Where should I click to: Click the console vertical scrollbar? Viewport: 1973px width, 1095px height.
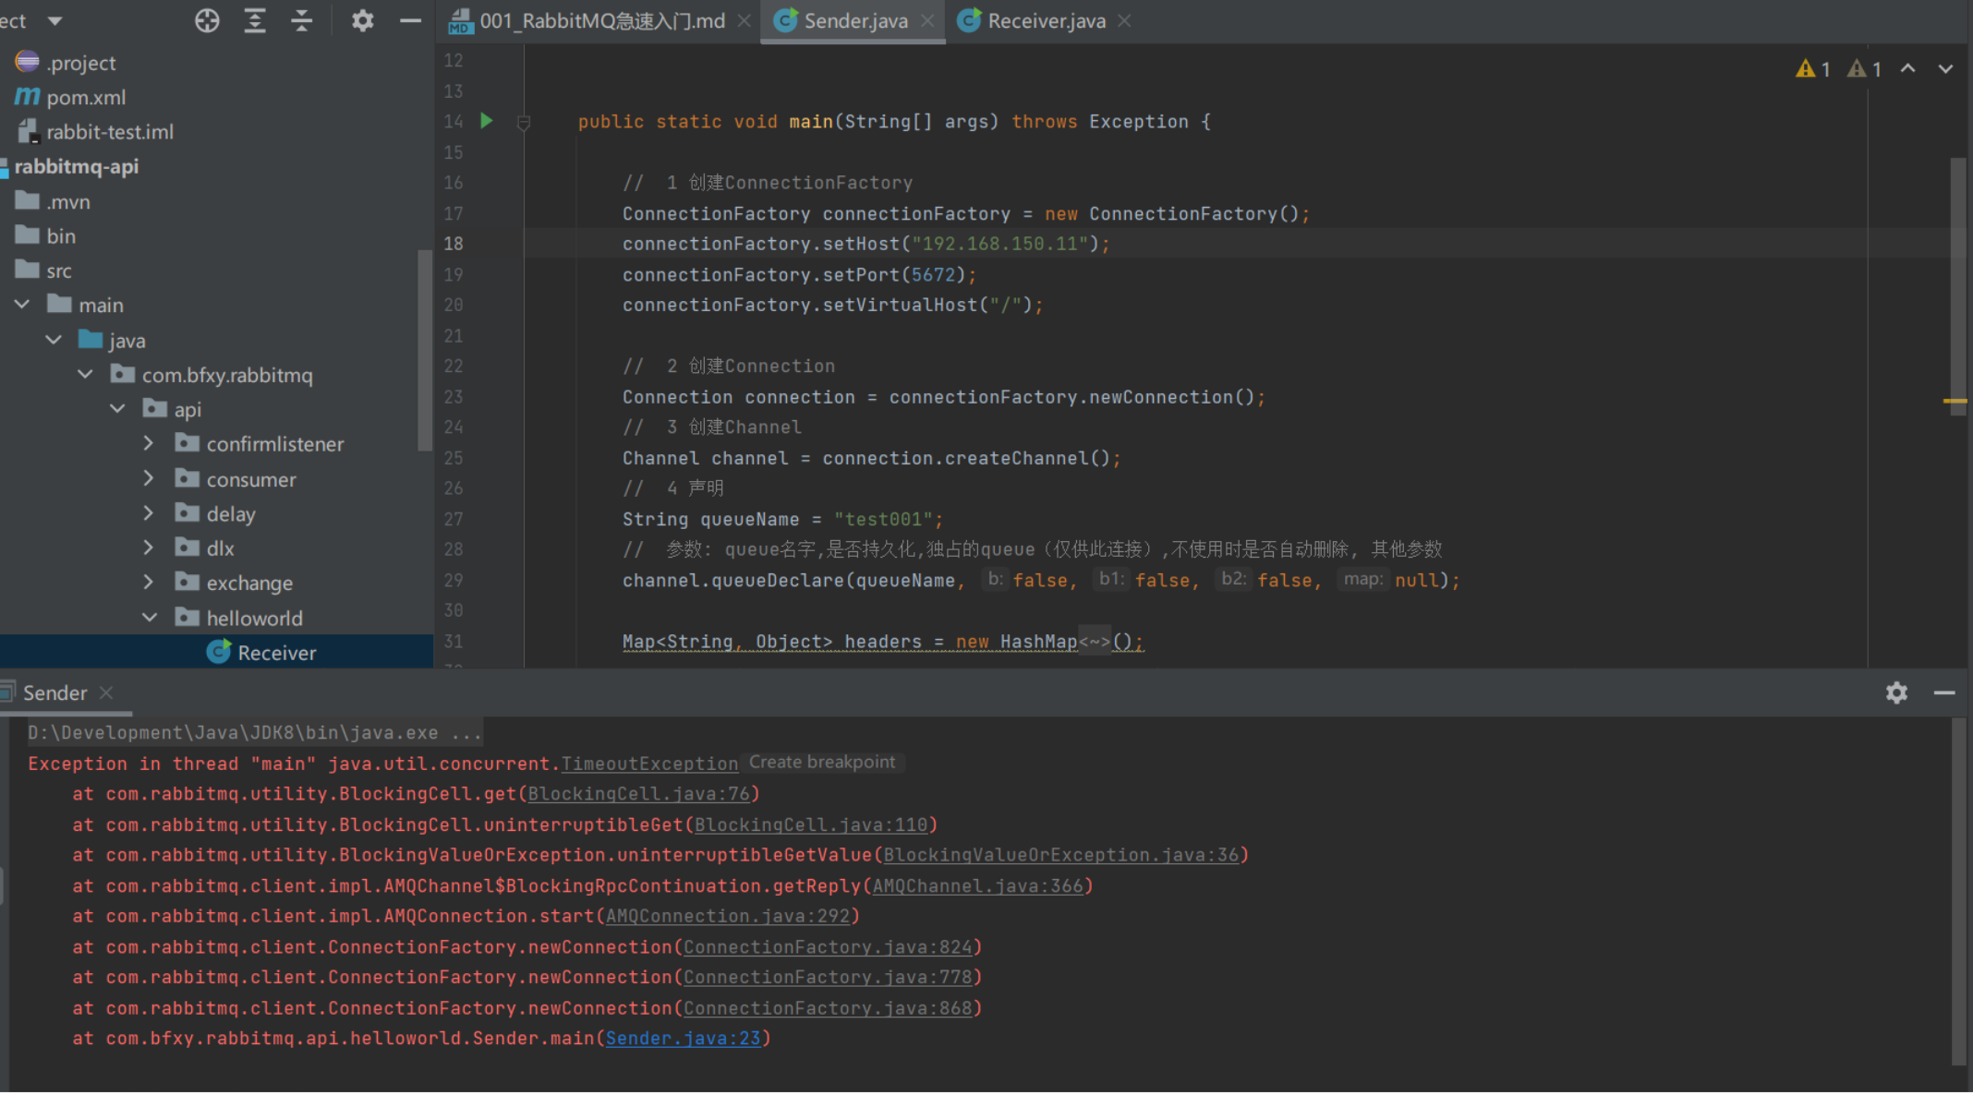tap(1960, 891)
